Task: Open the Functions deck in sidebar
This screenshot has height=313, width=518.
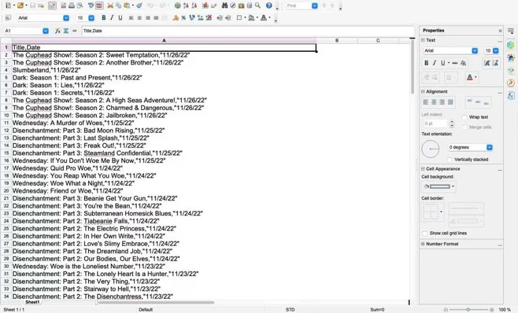Action: point(511,95)
